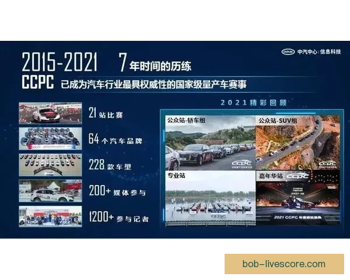Click the '2021 精彩回顾' heading
The width and height of the screenshot is (350, 280).
click(x=254, y=103)
